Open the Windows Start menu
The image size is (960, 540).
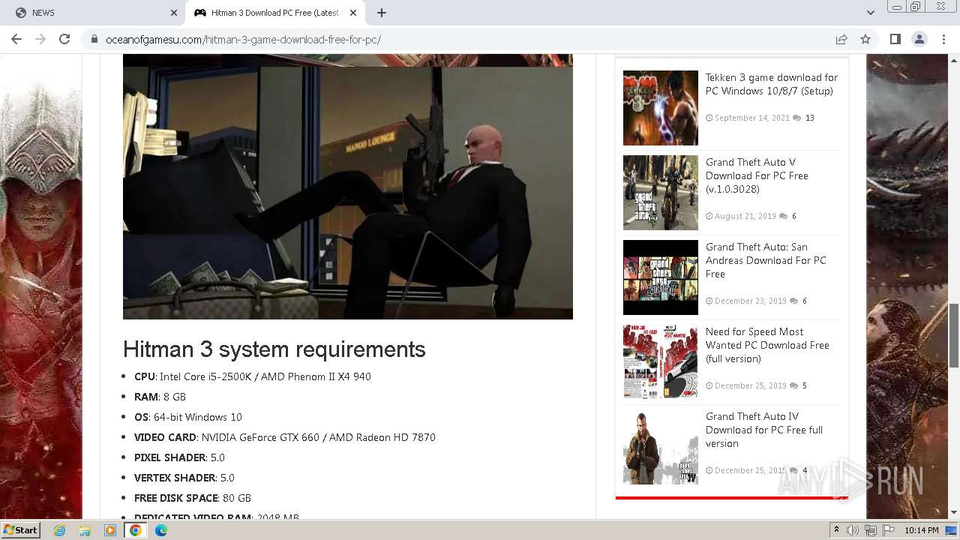click(20, 529)
